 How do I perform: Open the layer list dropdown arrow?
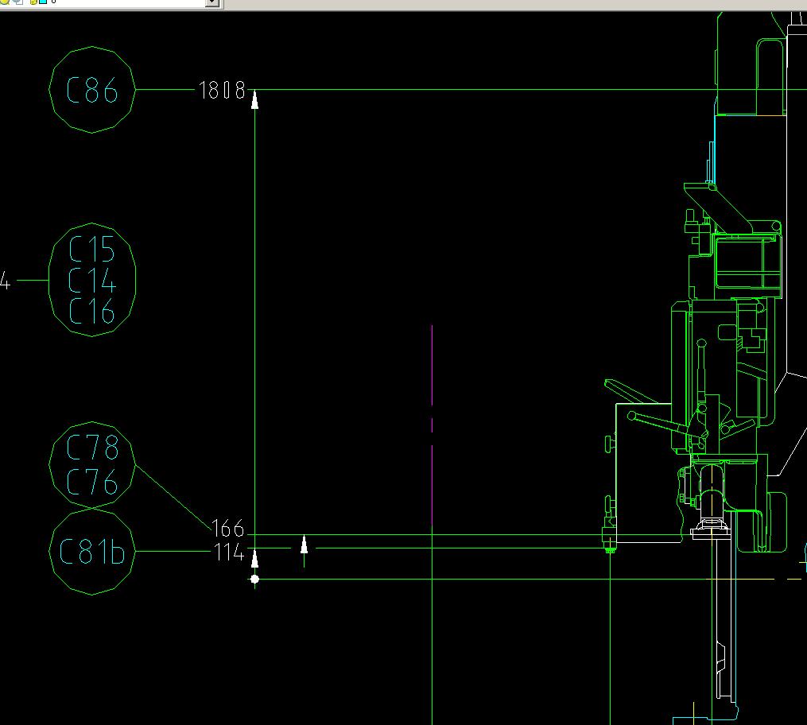coord(212,2)
